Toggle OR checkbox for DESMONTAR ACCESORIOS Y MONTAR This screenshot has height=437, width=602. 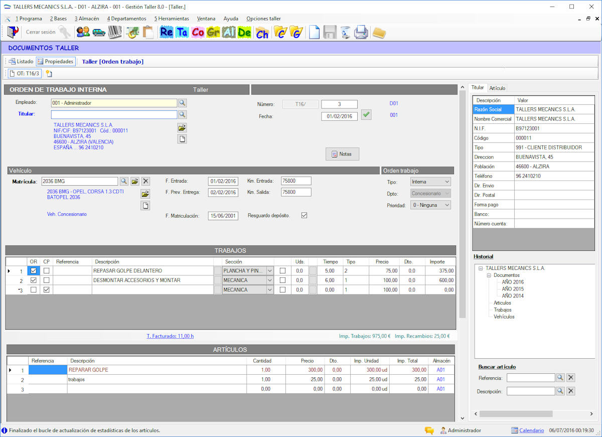pyautogui.click(x=34, y=280)
